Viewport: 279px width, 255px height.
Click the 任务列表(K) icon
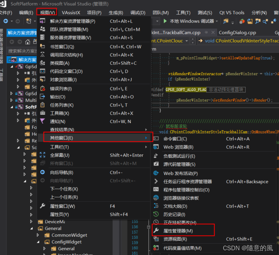point(42,105)
